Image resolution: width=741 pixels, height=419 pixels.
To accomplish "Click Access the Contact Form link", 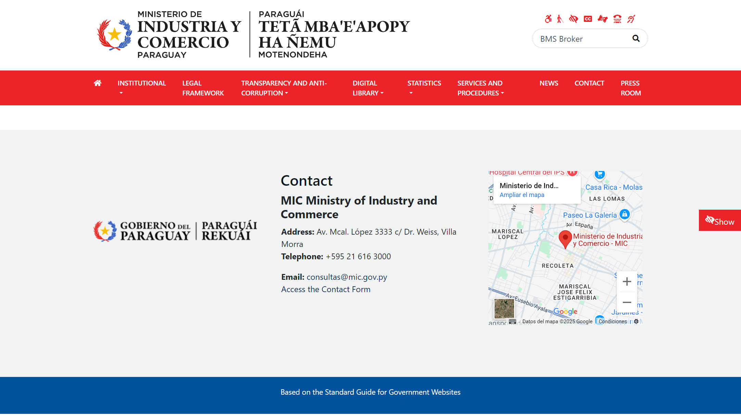I will click(326, 289).
